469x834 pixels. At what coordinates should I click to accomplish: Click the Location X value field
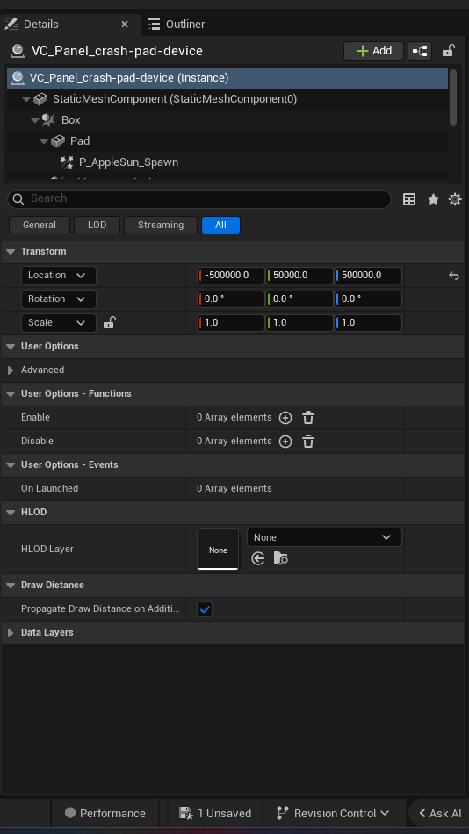231,276
